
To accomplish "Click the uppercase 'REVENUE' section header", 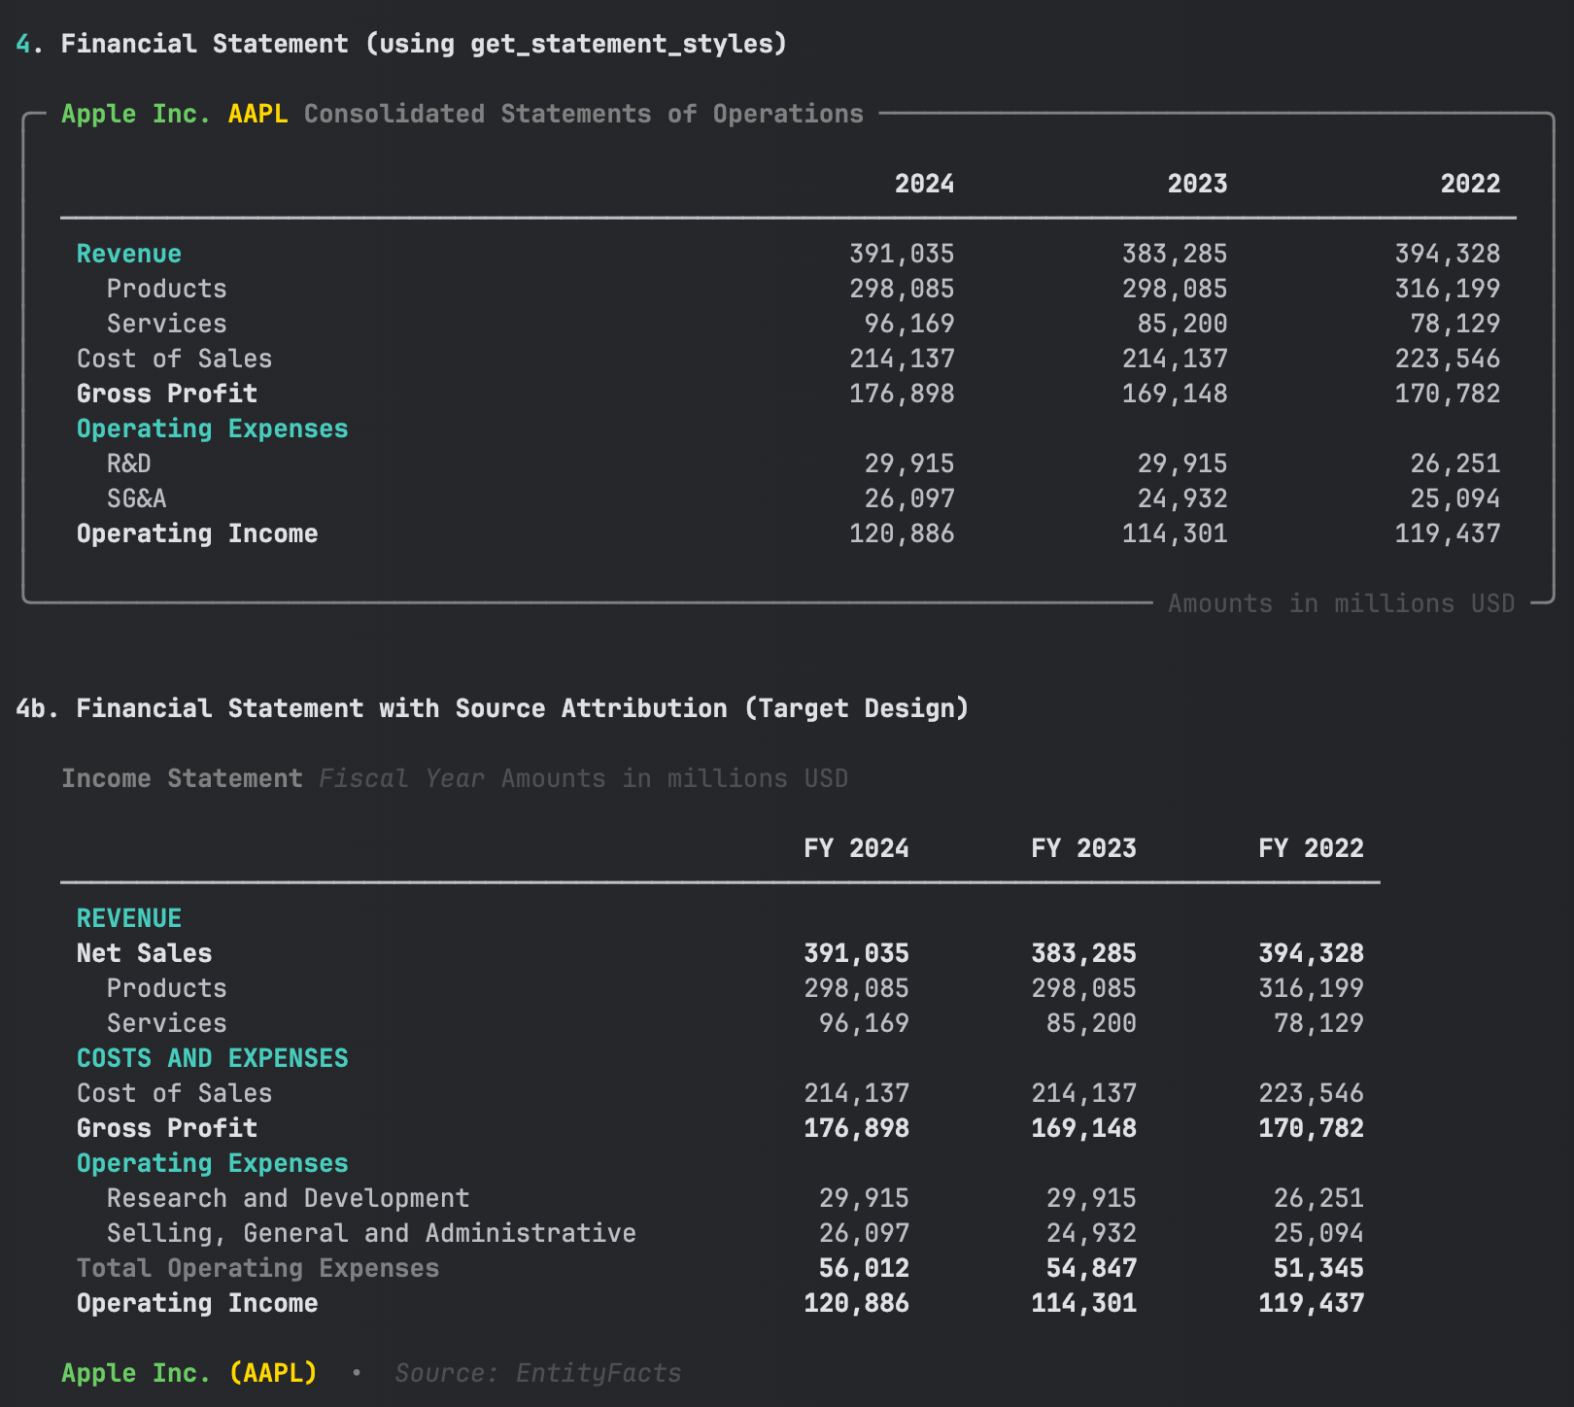I will click(128, 918).
